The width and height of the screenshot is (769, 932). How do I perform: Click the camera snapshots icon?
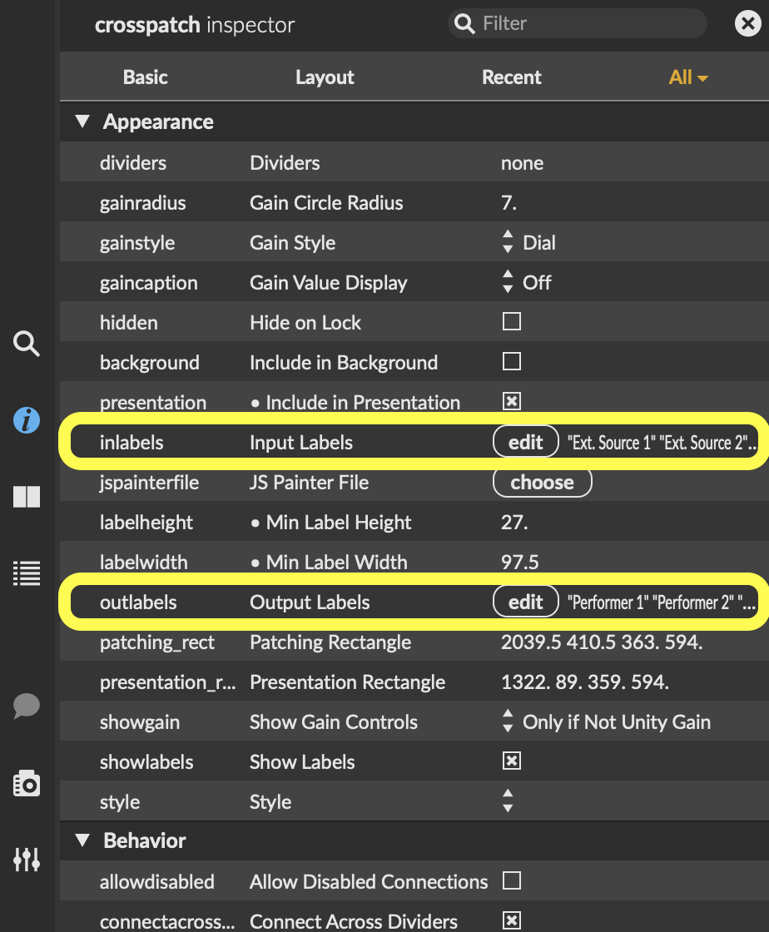27,783
